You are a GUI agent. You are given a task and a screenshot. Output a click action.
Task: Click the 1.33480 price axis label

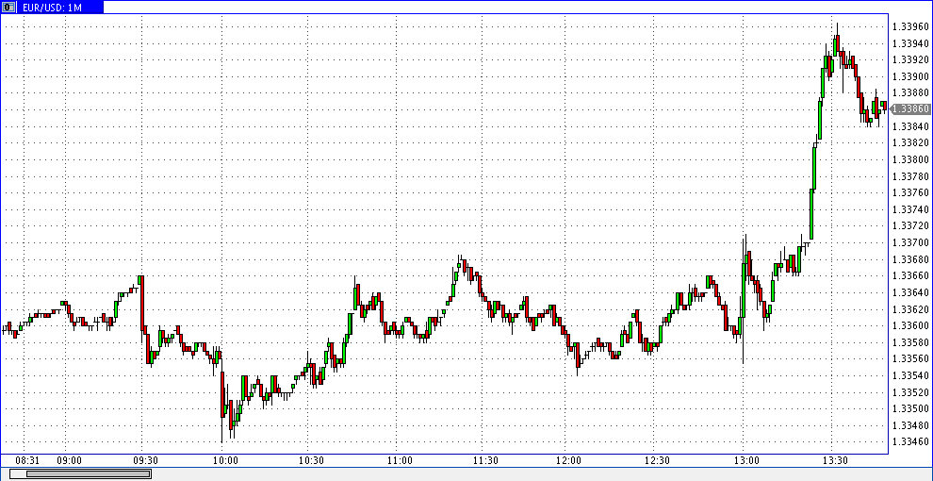[911, 425]
